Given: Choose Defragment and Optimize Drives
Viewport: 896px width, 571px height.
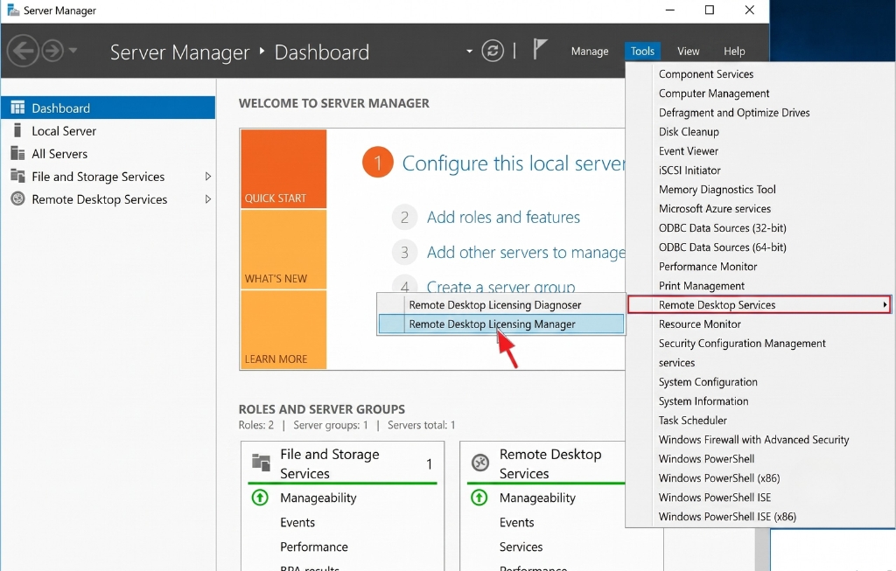Looking at the screenshot, I should coord(734,113).
